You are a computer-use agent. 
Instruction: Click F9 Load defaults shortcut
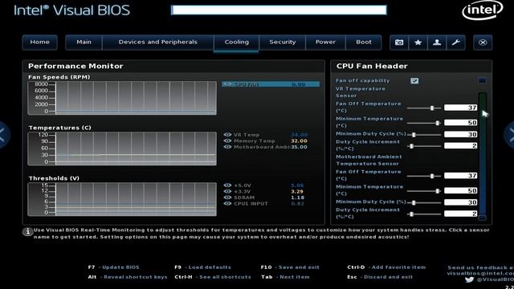click(202, 267)
